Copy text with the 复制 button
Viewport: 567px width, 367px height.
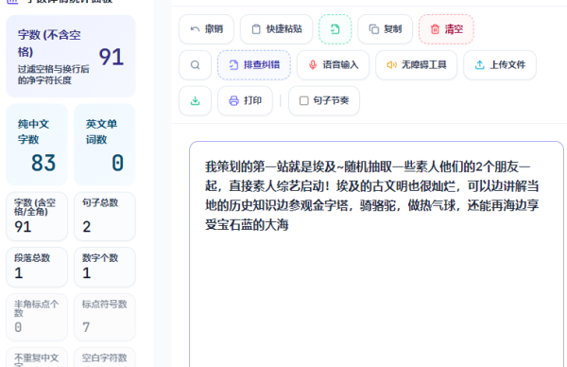coord(386,29)
